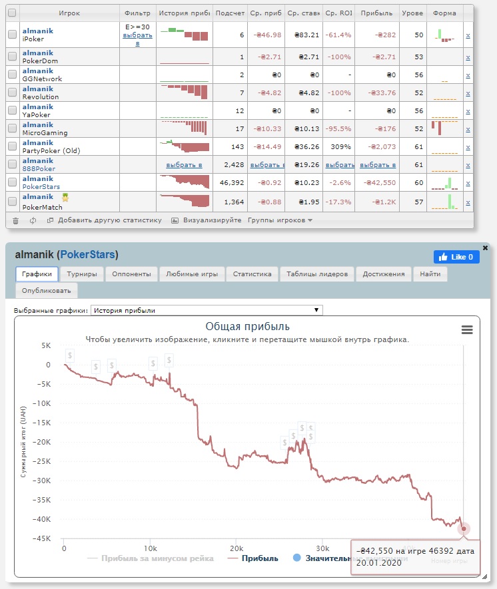Sort by the Игрок column header
Screen dimensions: 497x589
(69, 13)
